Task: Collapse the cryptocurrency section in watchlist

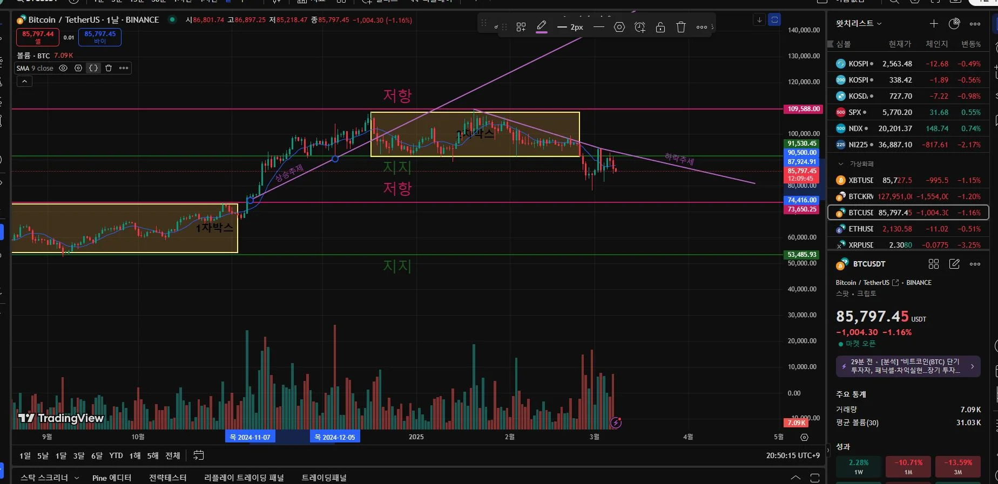Action: click(x=840, y=164)
